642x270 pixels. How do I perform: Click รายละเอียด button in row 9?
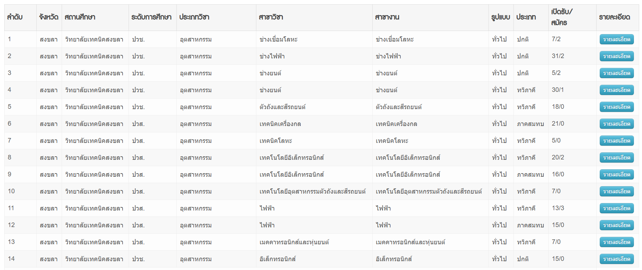point(616,175)
